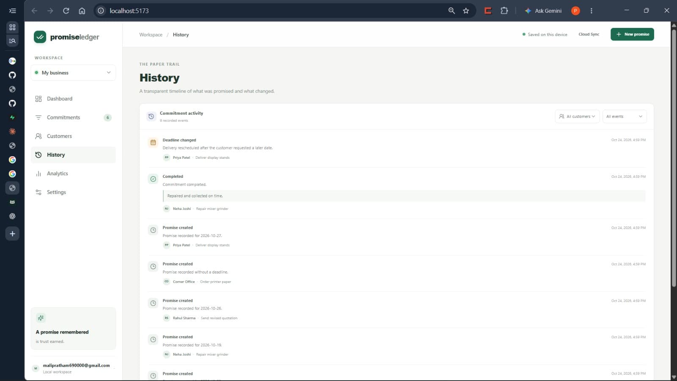
Task: Click the Completed checkmark icon
Action: coord(153,179)
